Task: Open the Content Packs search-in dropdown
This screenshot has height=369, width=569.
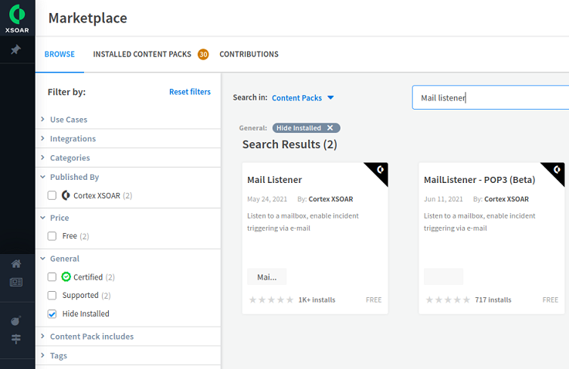Action: pyautogui.click(x=303, y=98)
